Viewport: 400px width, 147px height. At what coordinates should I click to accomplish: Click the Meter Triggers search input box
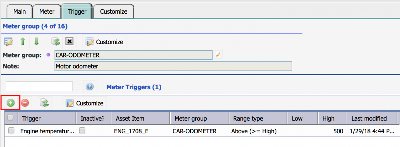[x=39, y=86]
